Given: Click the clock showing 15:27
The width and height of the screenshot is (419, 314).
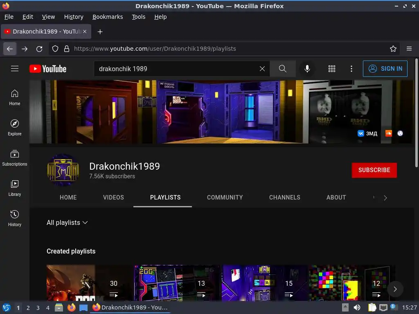Looking at the screenshot, I should point(409,307).
